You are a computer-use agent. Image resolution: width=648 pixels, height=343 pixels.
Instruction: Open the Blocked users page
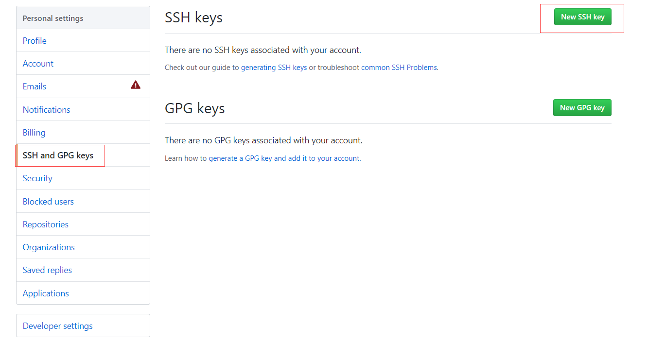click(48, 202)
